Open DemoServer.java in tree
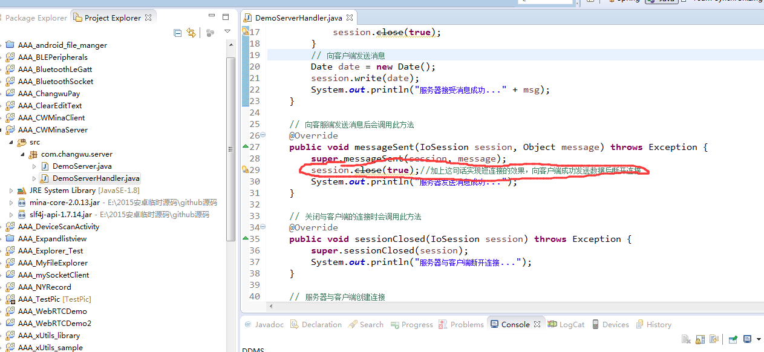 82,166
